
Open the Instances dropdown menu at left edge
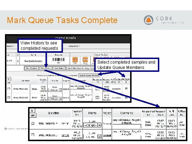[10, 46]
